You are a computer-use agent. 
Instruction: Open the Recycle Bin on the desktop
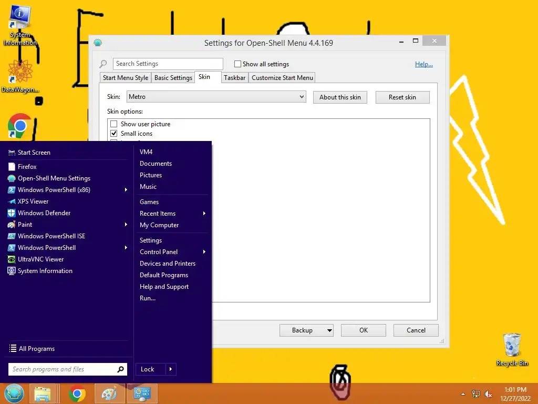tap(512, 350)
